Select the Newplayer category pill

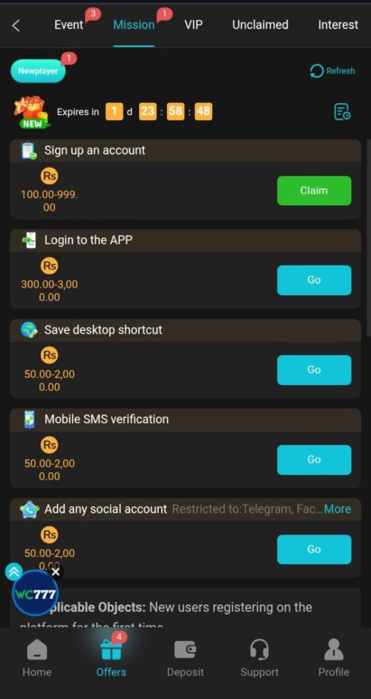click(38, 71)
